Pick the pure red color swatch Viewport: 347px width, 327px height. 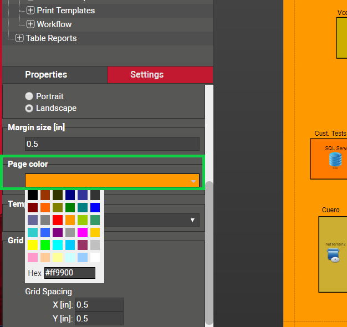point(58,220)
